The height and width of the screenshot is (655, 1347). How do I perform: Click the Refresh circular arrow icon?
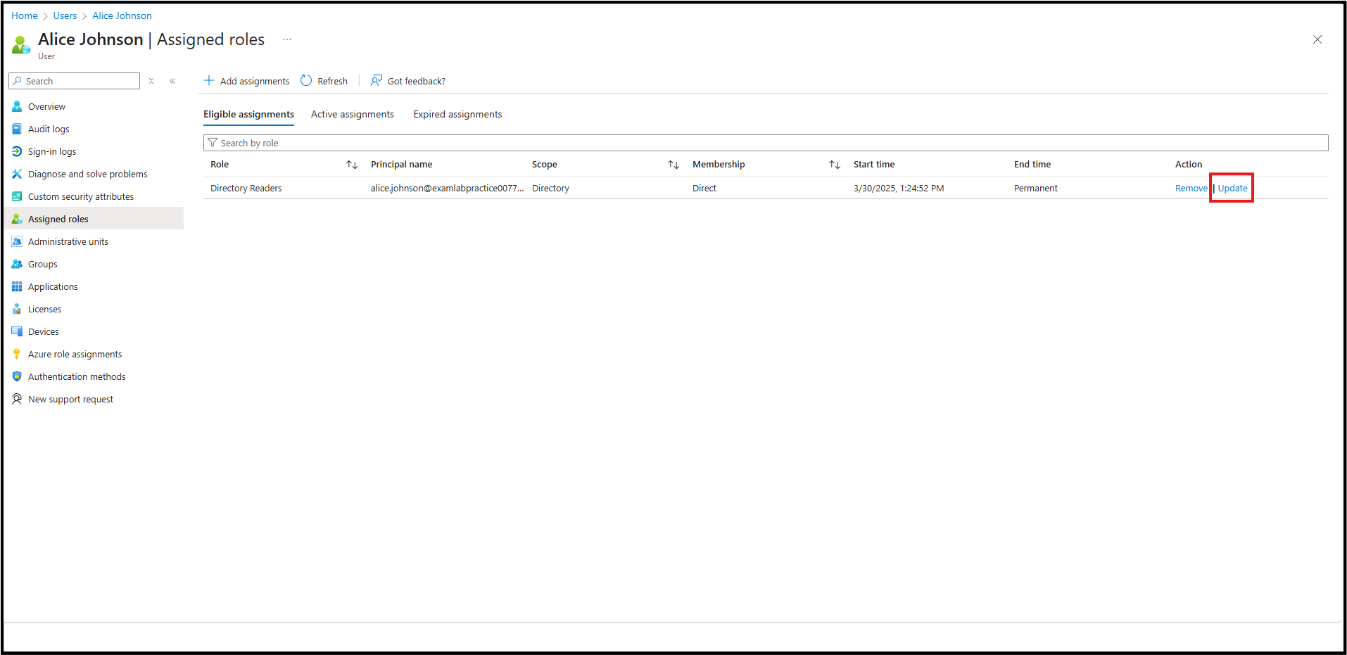click(x=306, y=81)
